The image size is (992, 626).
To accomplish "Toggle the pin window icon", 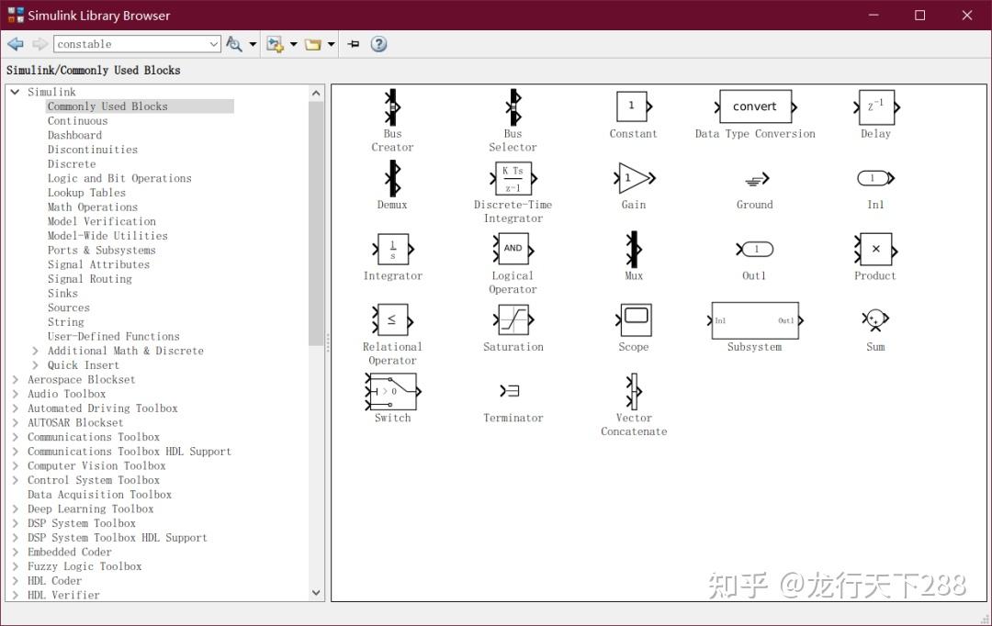I will tap(354, 43).
